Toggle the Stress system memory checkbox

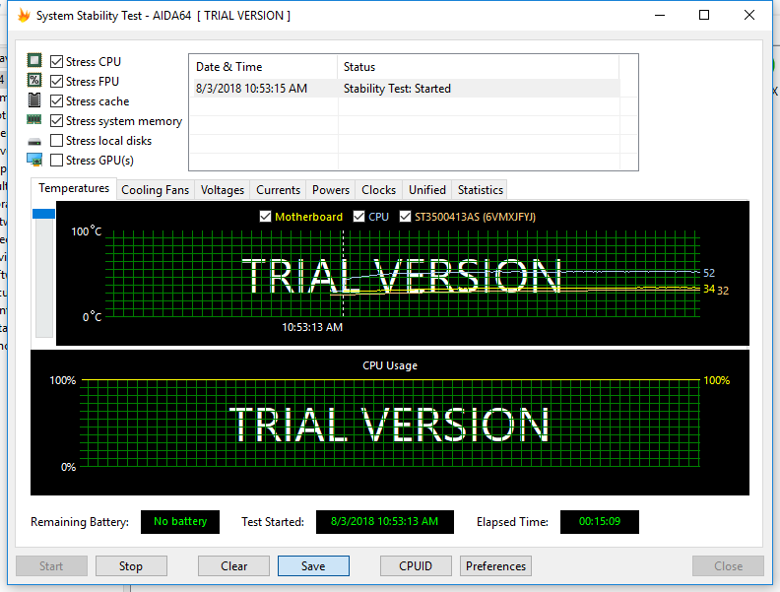pos(57,121)
